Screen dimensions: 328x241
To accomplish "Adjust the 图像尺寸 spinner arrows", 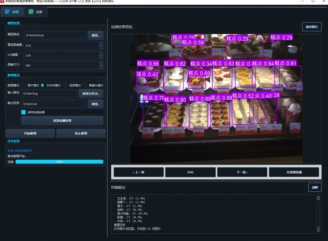I will (x=101, y=65).
